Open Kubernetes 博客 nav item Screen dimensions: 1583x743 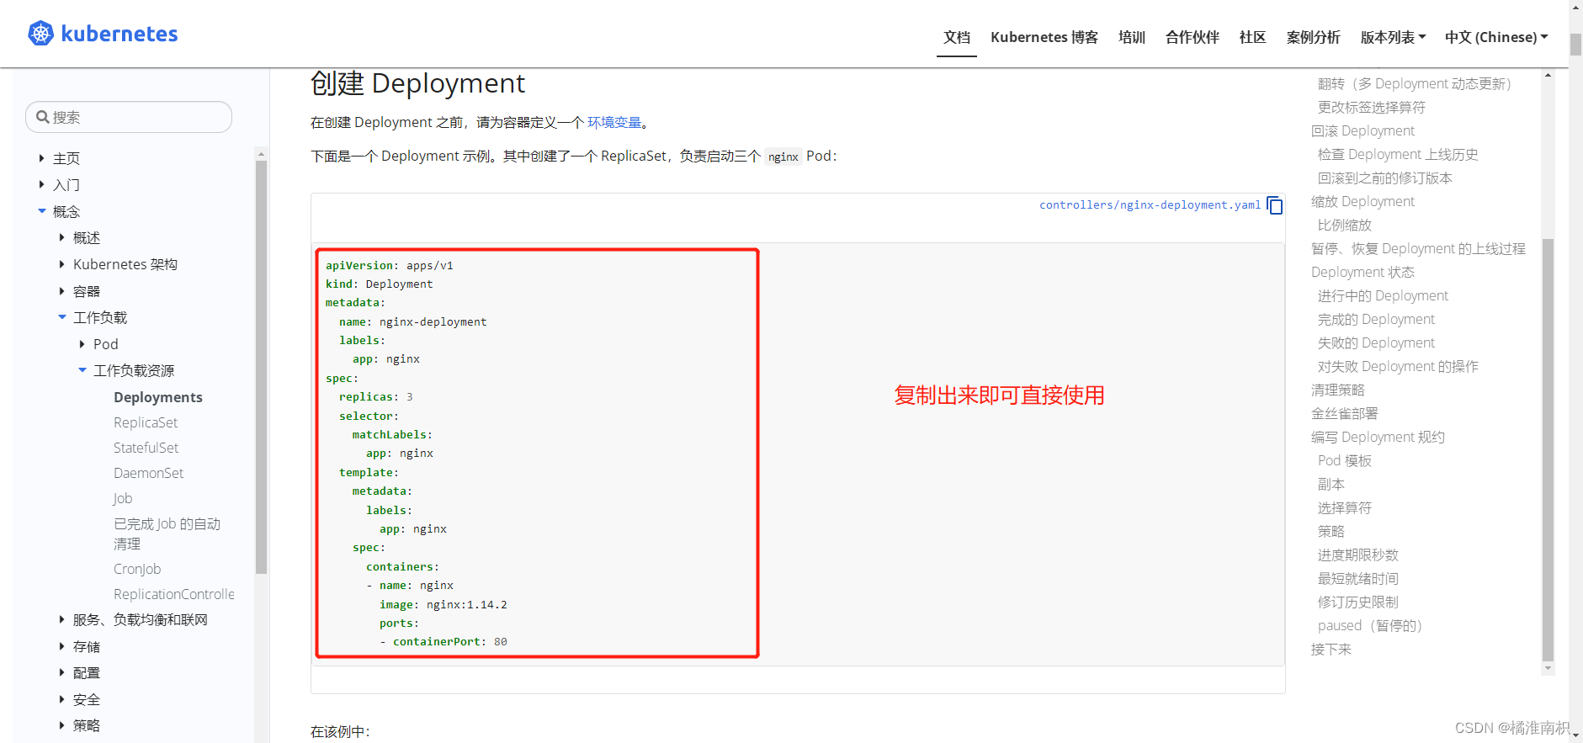tap(1044, 37)
